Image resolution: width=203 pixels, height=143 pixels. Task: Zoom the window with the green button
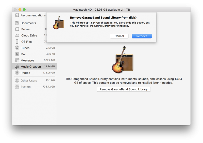pyautogui.click(x=24, y=9)
